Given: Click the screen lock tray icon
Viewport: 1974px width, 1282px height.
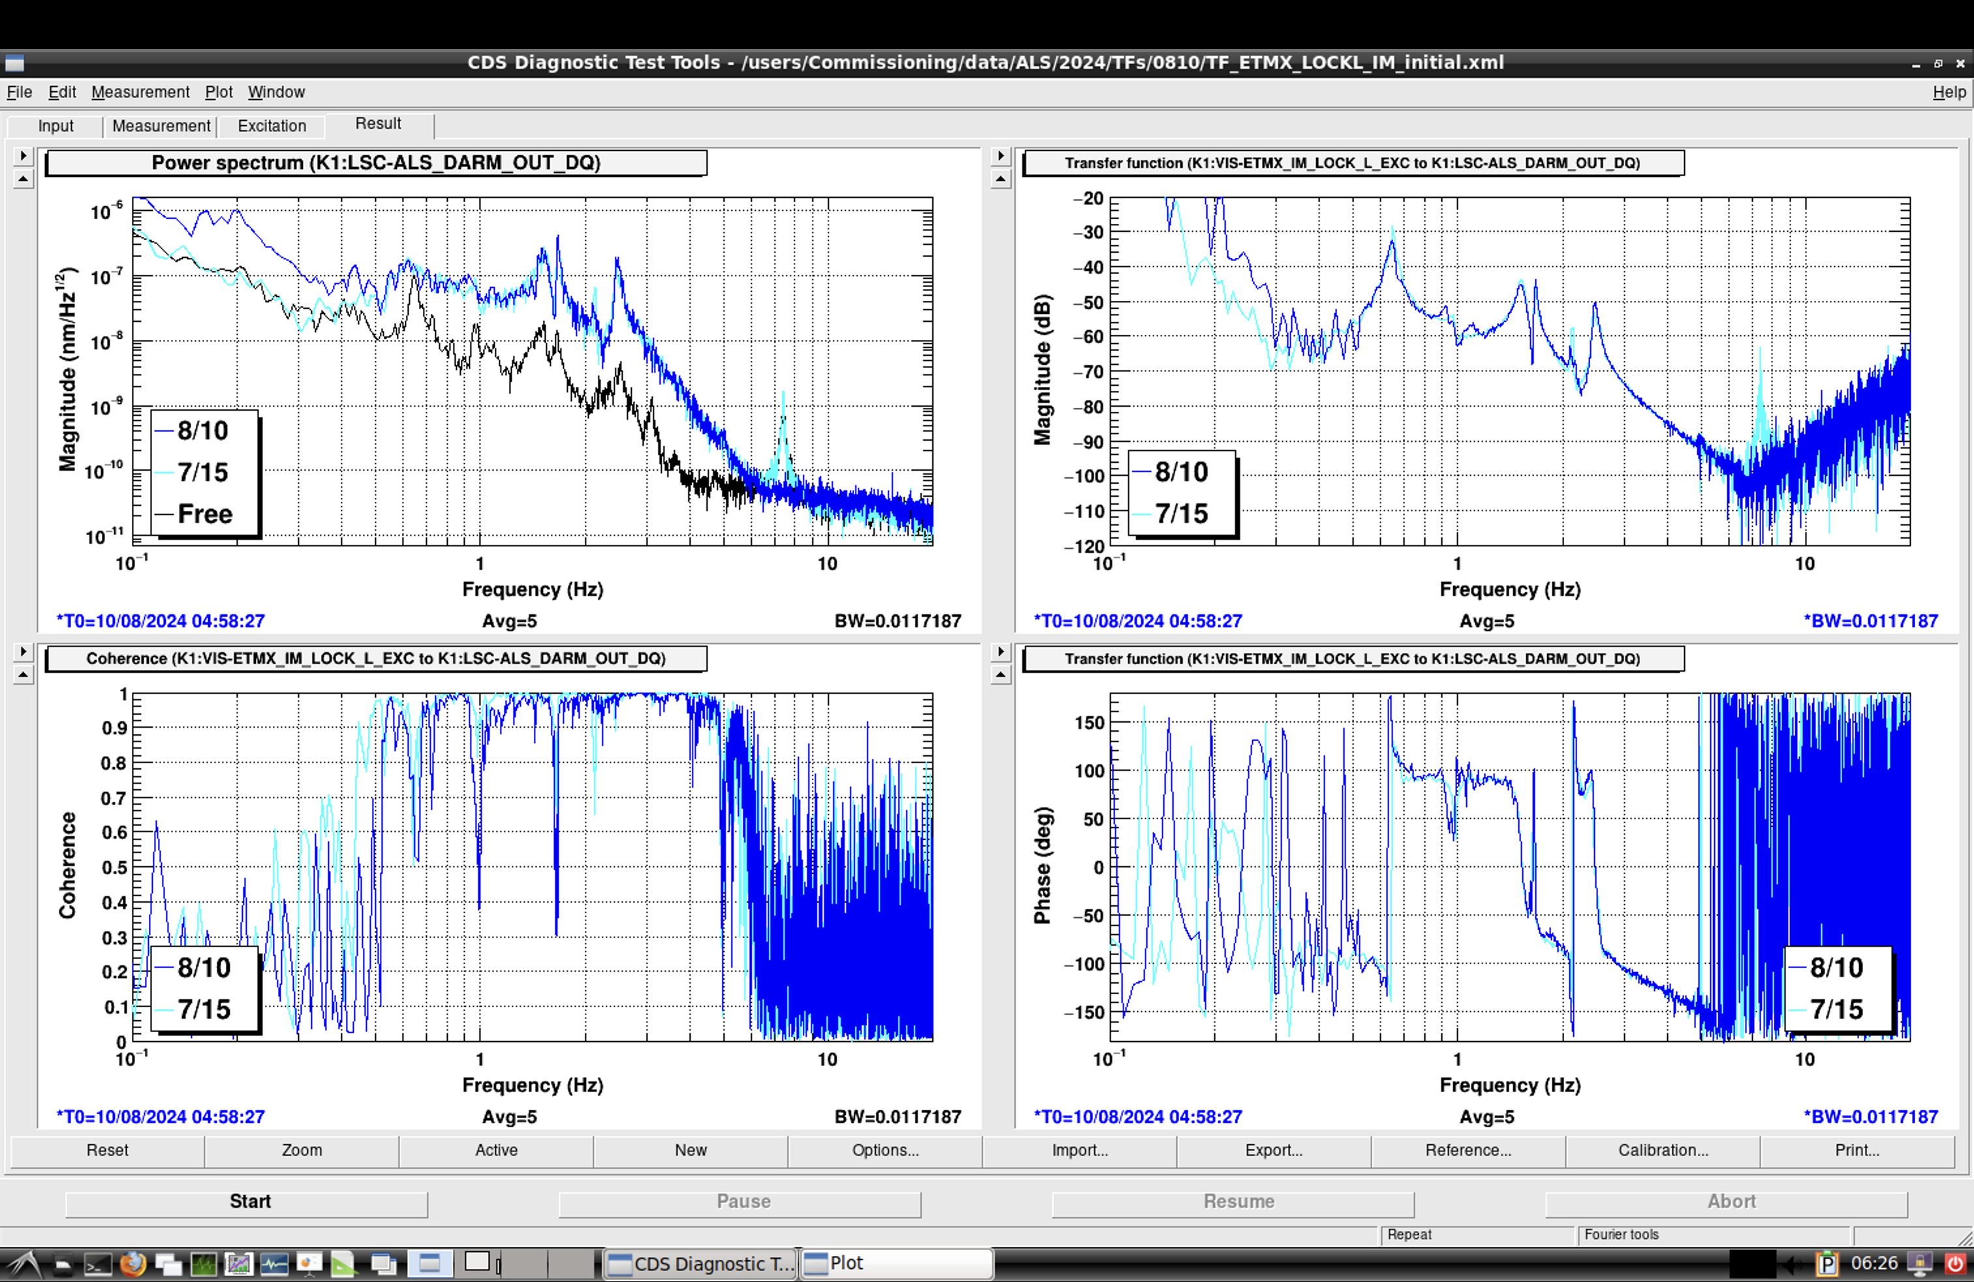Looking at the screenshot, I should point(1920,1264).
